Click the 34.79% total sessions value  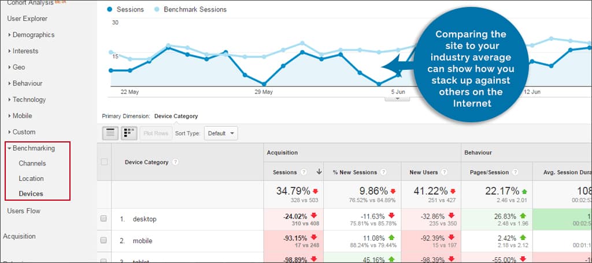(293, 191)
